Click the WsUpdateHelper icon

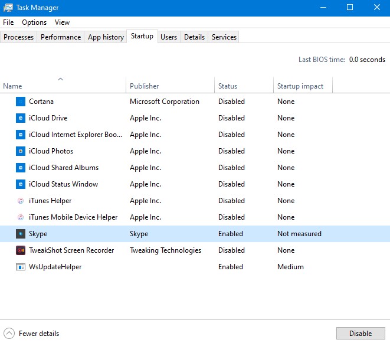click(x=21, y=267)
